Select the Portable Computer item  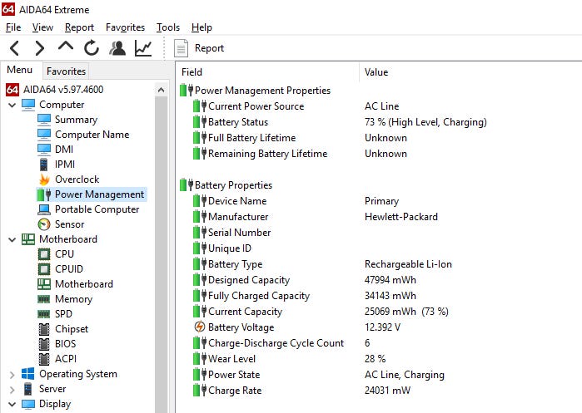97,209
